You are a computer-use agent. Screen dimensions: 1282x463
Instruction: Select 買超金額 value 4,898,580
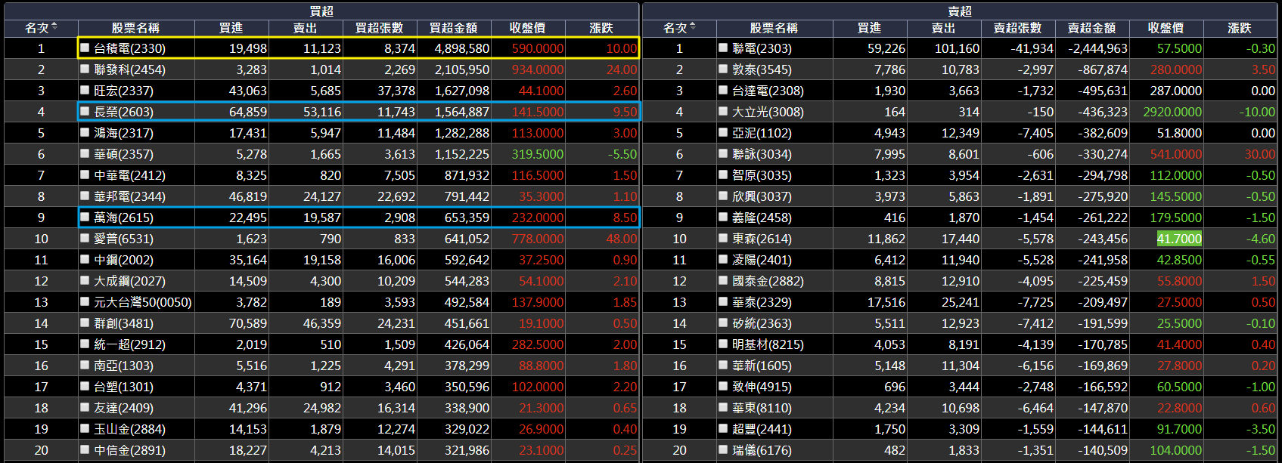[x=462, y=48]
